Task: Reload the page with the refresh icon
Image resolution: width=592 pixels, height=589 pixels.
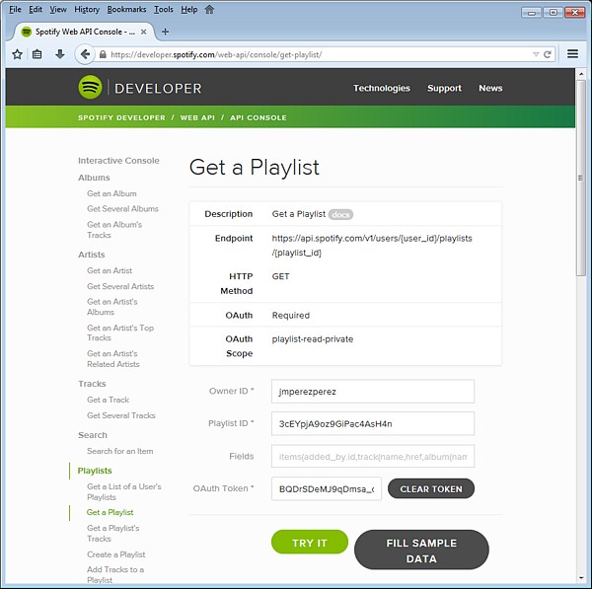Action: tap(548, 54)
